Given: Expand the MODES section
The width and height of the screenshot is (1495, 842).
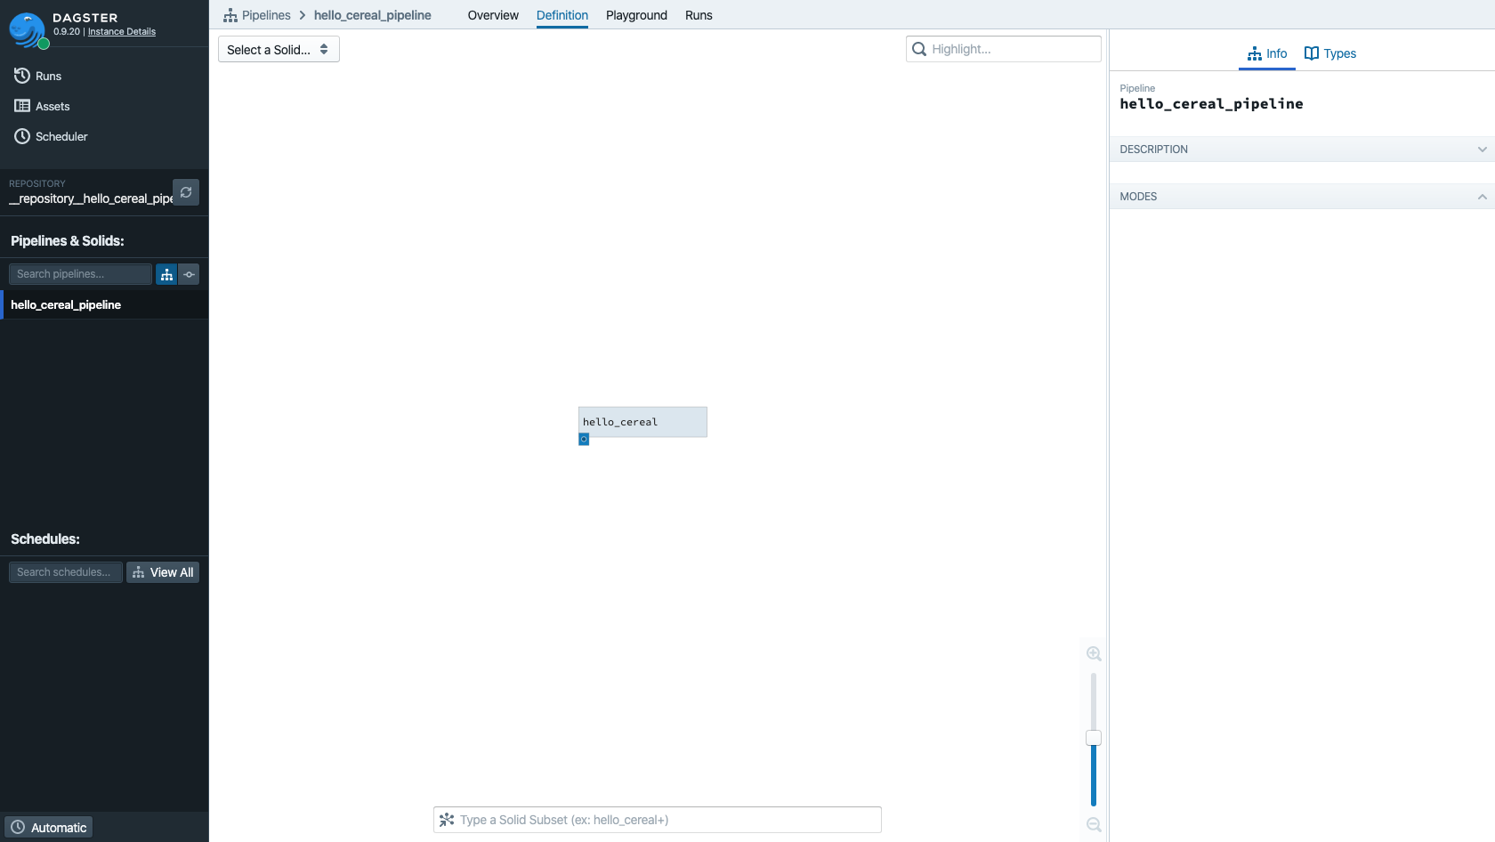Looking at the screenshot, I should point(1302,196).
